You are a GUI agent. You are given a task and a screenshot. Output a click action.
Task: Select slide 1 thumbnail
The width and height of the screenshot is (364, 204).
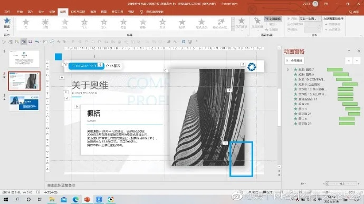pos(24,59)
